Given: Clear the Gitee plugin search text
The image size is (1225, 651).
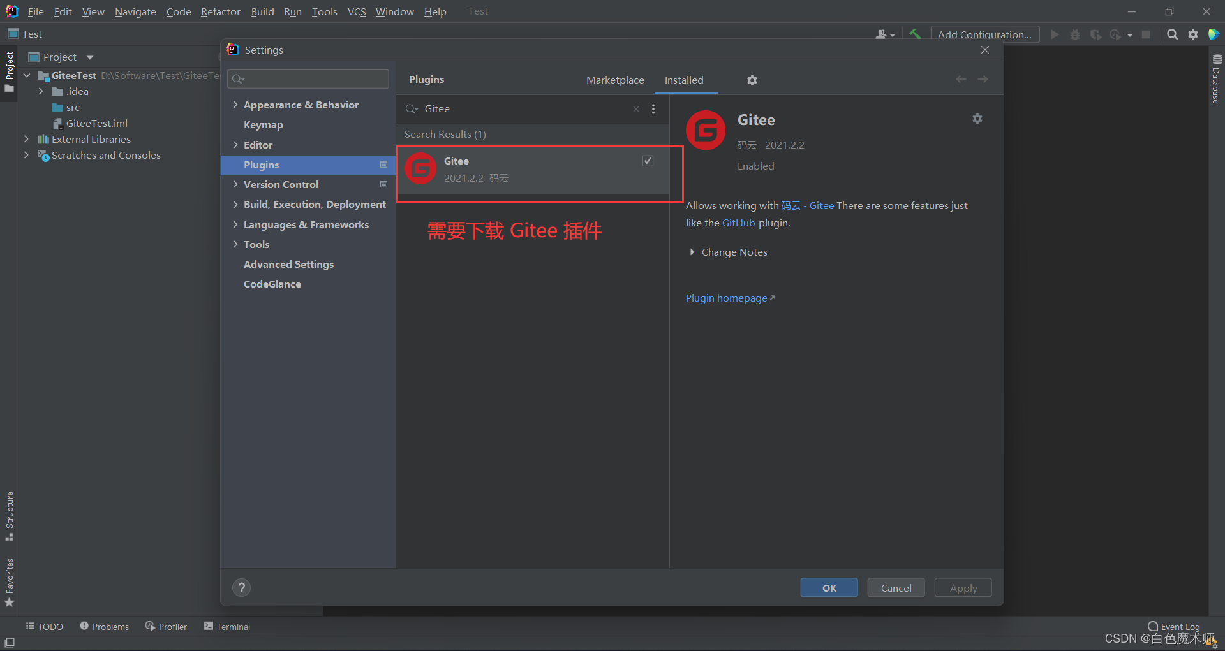Looking at the screenshot, I should (636, 109).
